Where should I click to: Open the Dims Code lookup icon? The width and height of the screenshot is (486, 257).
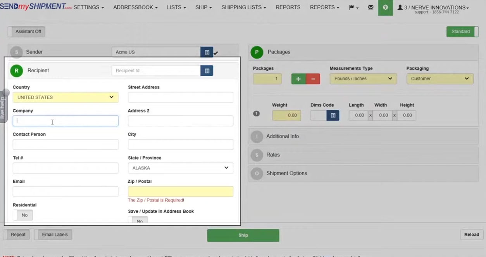coord(333,115)
